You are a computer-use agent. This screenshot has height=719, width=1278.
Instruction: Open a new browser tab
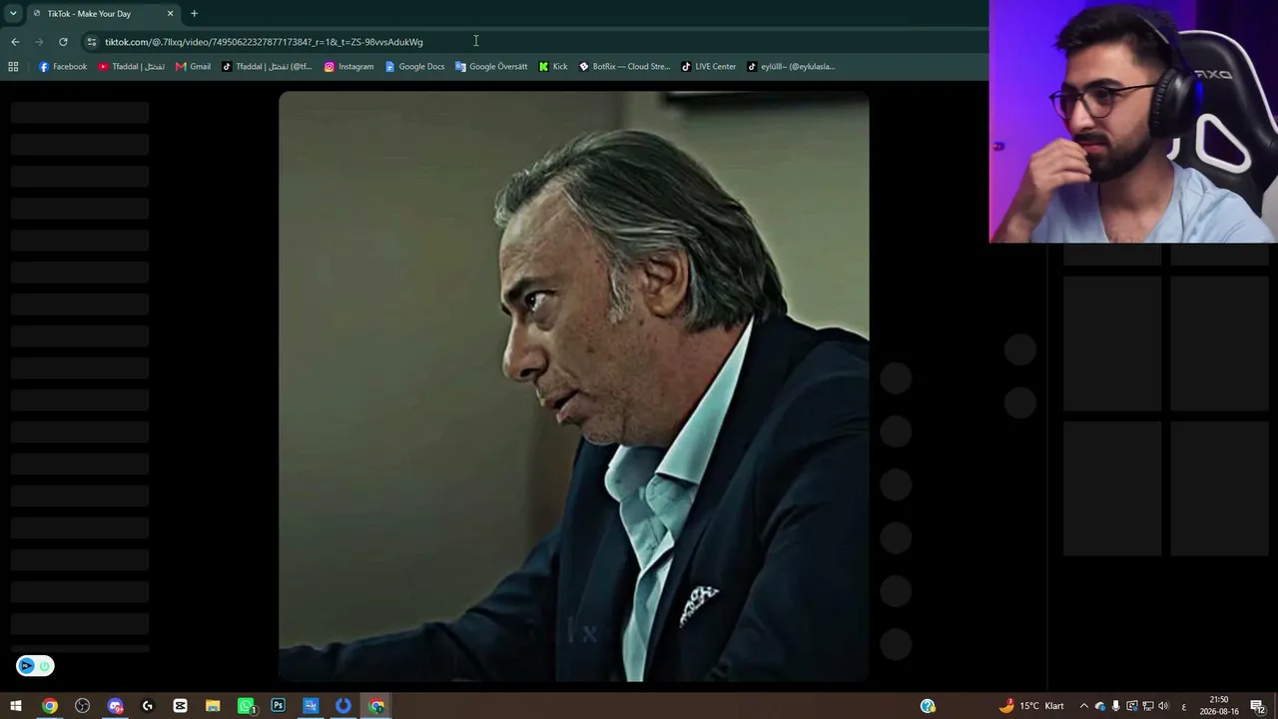[x=194, y=13]
